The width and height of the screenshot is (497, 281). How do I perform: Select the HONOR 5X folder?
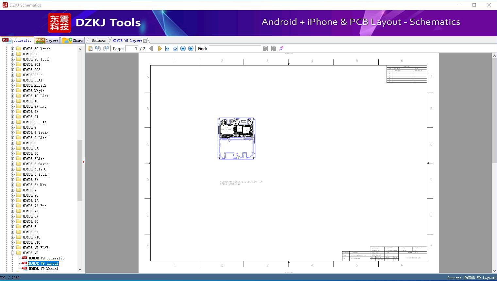[x=30, y=232]
